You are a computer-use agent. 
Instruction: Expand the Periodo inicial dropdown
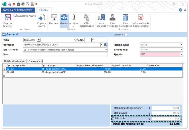coord(181,45)
